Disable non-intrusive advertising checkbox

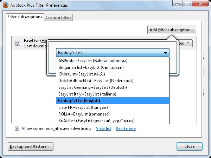point(17,129)
